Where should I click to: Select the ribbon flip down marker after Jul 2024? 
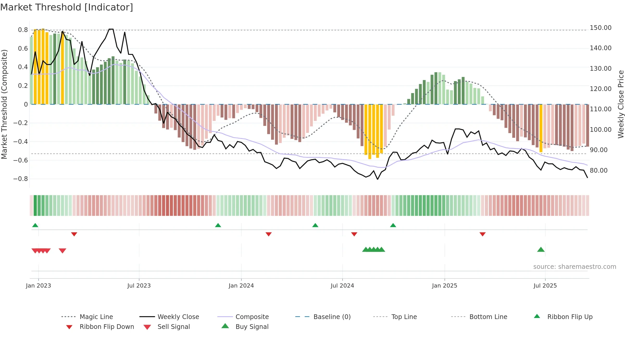[354, 234]
